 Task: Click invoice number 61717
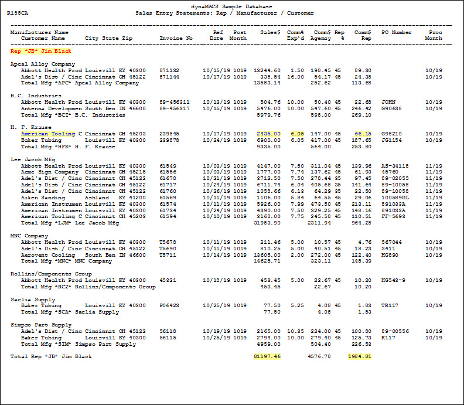click(168, 185)
